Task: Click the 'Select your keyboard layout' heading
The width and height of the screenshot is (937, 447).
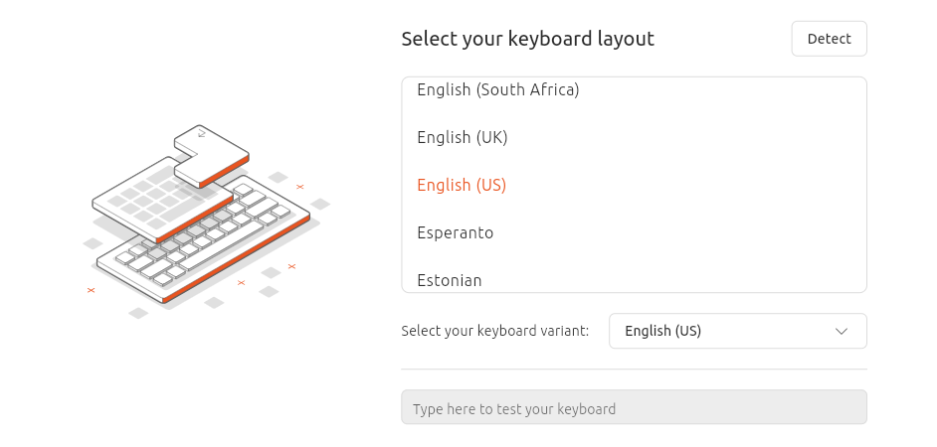Action: pos(527,39)
